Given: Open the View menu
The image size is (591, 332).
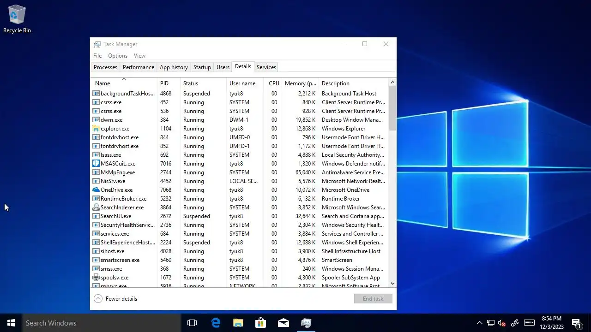Looking at the screenshot, I should pyautogui.click(x=139, y=56).
